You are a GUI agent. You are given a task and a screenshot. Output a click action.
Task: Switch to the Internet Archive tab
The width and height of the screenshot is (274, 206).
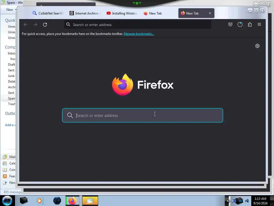[85, 13]
